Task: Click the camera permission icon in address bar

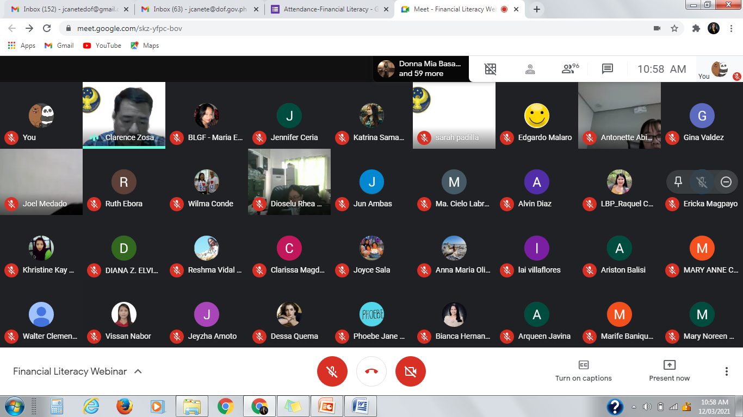Action: pyautogui.click(x=657, y=28)
